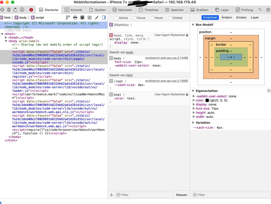The width and height of the screenshot is (271, 204).
Task: Toggle print styles printer icon
Action: coord(75,17)
